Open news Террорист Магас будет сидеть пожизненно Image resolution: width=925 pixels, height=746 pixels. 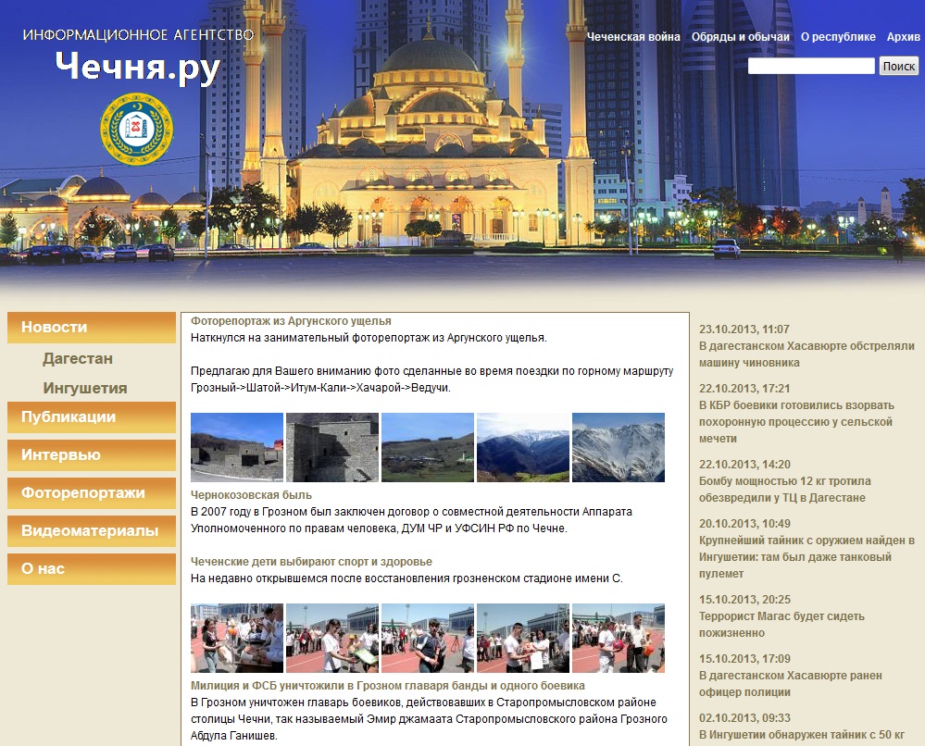[781, 625]
